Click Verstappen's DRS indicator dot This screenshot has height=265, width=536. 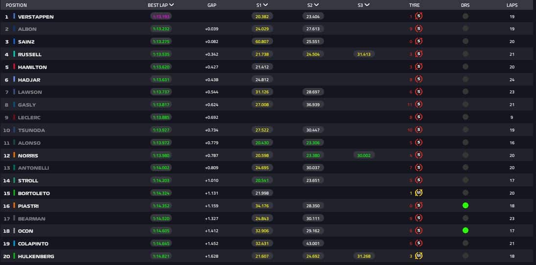tap(465, 16)
